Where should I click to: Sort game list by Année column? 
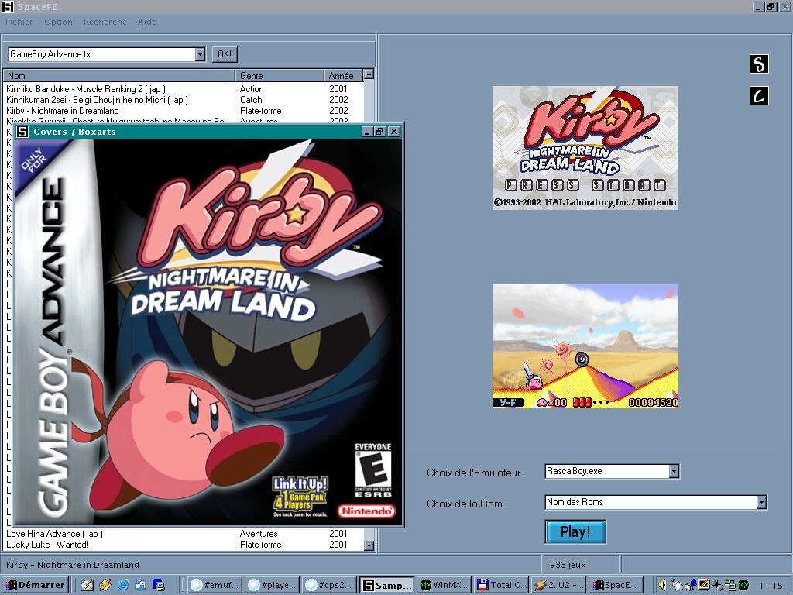[343, 75]
